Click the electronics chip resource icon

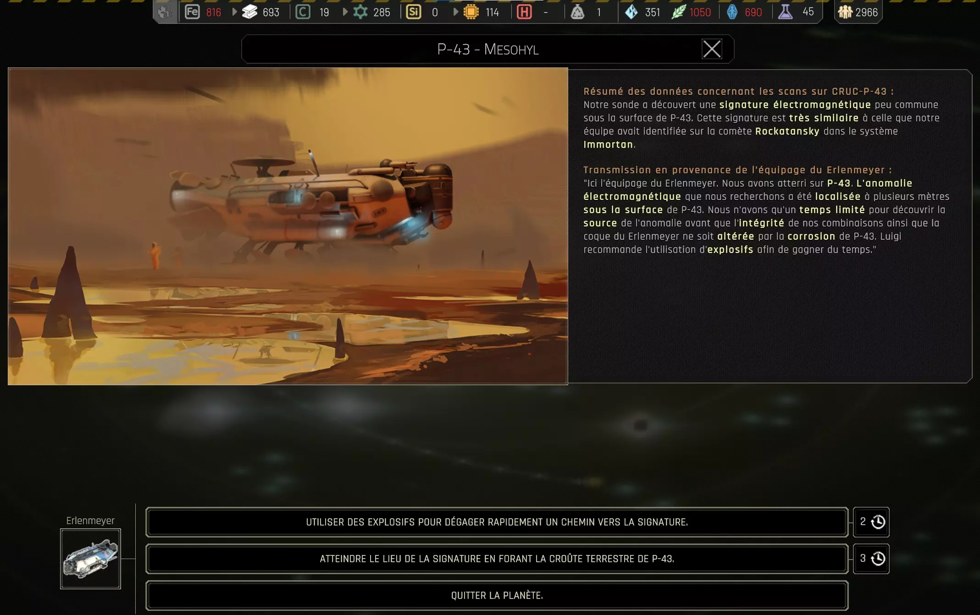point(471,12)
